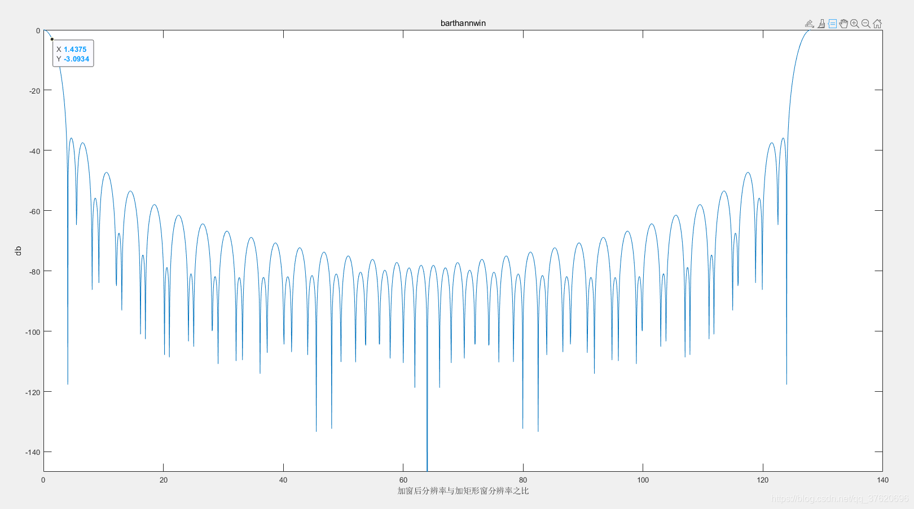Select the zoom in tool
Viewport: 914px width, 509px height.
[855, 24]
